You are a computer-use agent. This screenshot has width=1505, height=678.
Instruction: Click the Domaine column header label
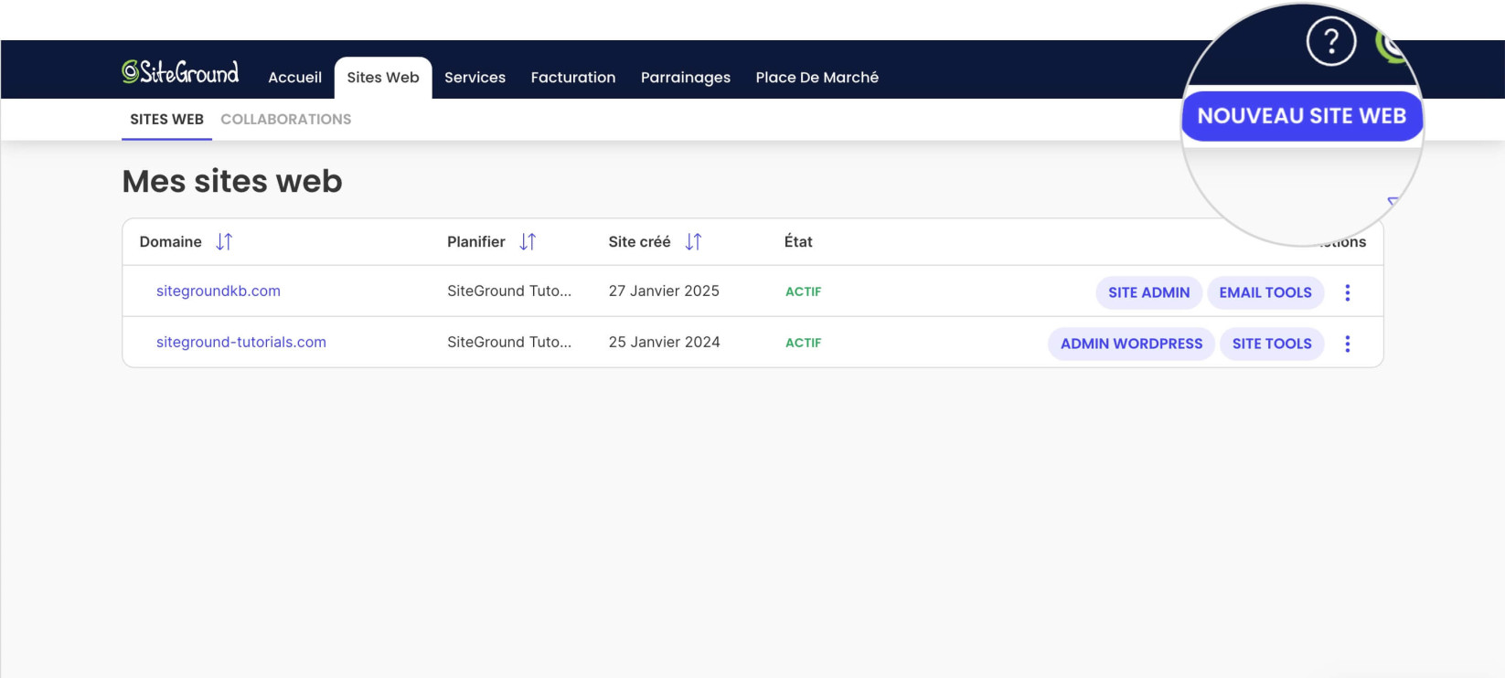(x=171, y=242)
